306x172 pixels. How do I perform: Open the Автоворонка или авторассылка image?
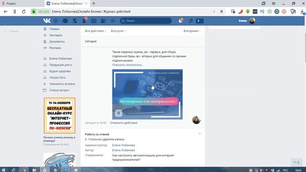coord(147,94)
